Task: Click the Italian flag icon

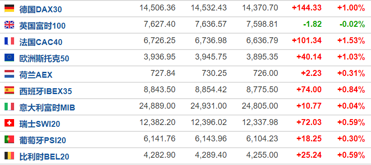Action: pyautogui.click(x=9, y=107)
